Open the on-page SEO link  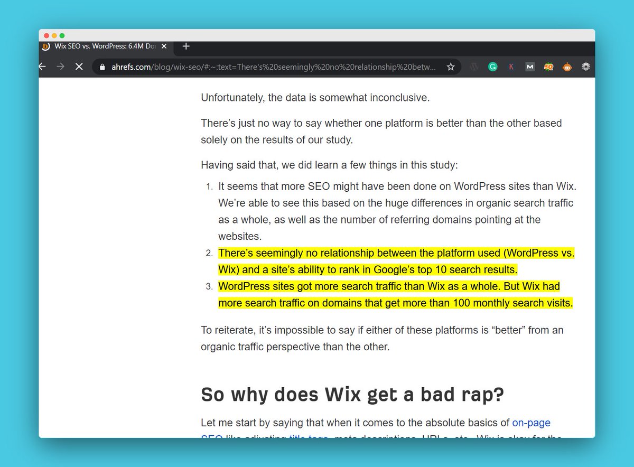tap(532, 423)
